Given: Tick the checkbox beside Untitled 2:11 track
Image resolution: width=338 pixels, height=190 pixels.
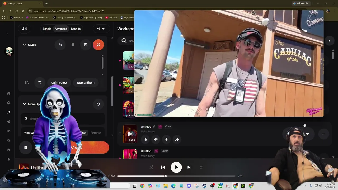Looking at the screenshot, I should click(x=120, y=134).
